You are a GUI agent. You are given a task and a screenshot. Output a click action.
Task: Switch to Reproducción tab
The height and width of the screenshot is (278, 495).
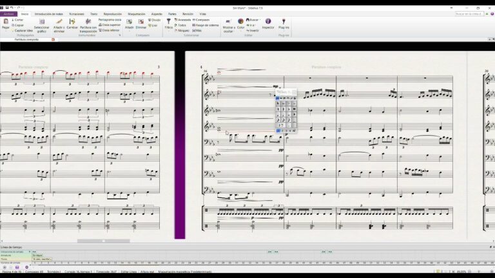click(113, 14)
